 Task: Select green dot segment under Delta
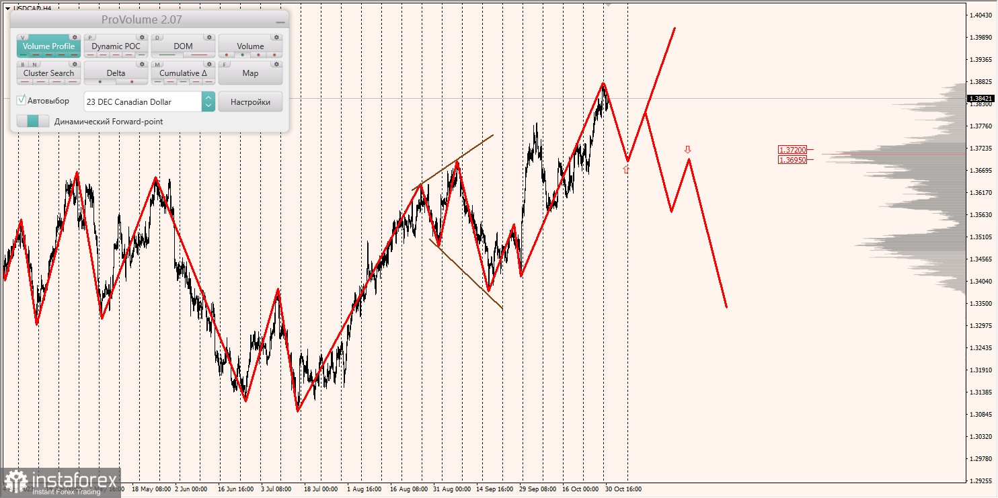point(100,81)
